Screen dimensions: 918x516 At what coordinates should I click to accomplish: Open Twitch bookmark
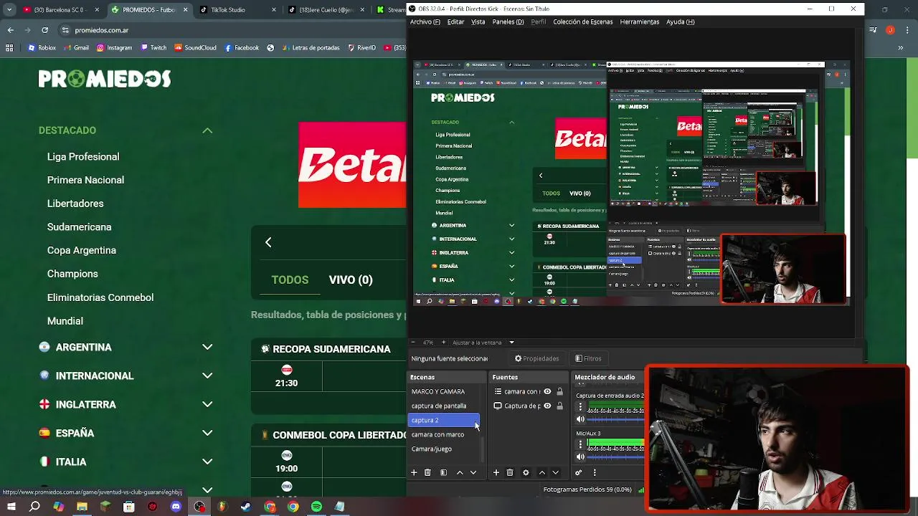click(x=153, y=48)
